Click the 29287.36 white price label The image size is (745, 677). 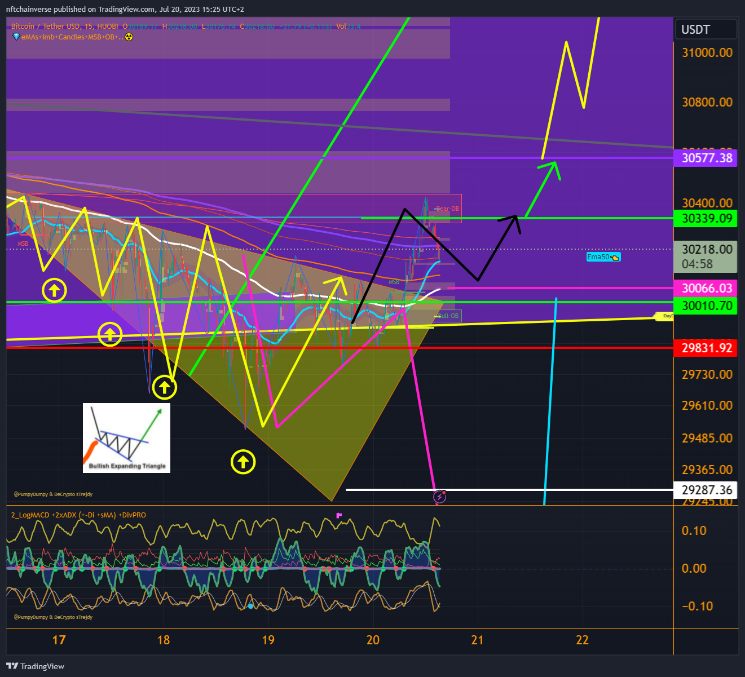coord(706,490)
